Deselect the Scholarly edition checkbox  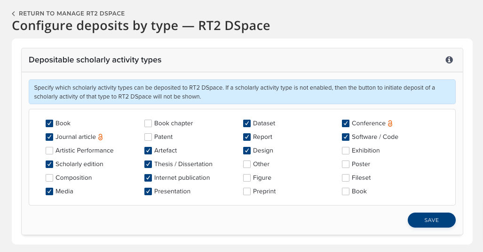(x=49, y=164)
